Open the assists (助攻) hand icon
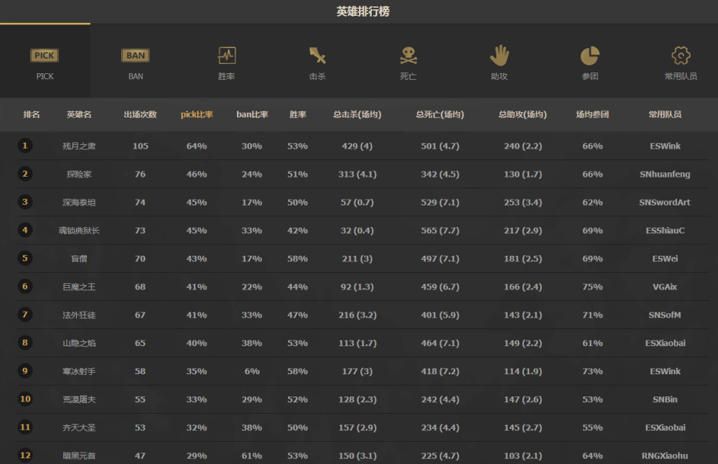 [499, 55]
